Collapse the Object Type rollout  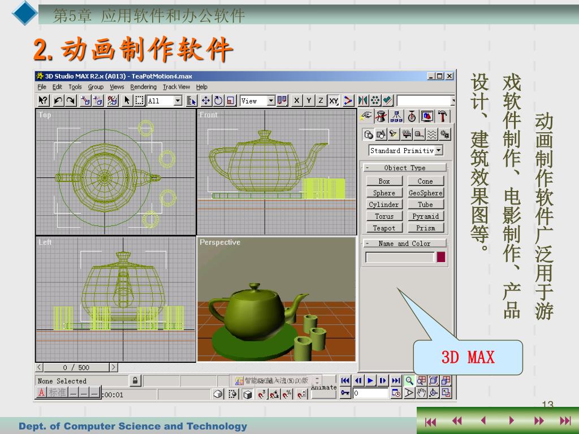[x=405, y=167]
